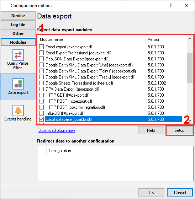Screen dimensions: 195x199
Task: Check HTTP POST (pbxcrmintegration.dll) checkbox
Action: pos(41,107)
